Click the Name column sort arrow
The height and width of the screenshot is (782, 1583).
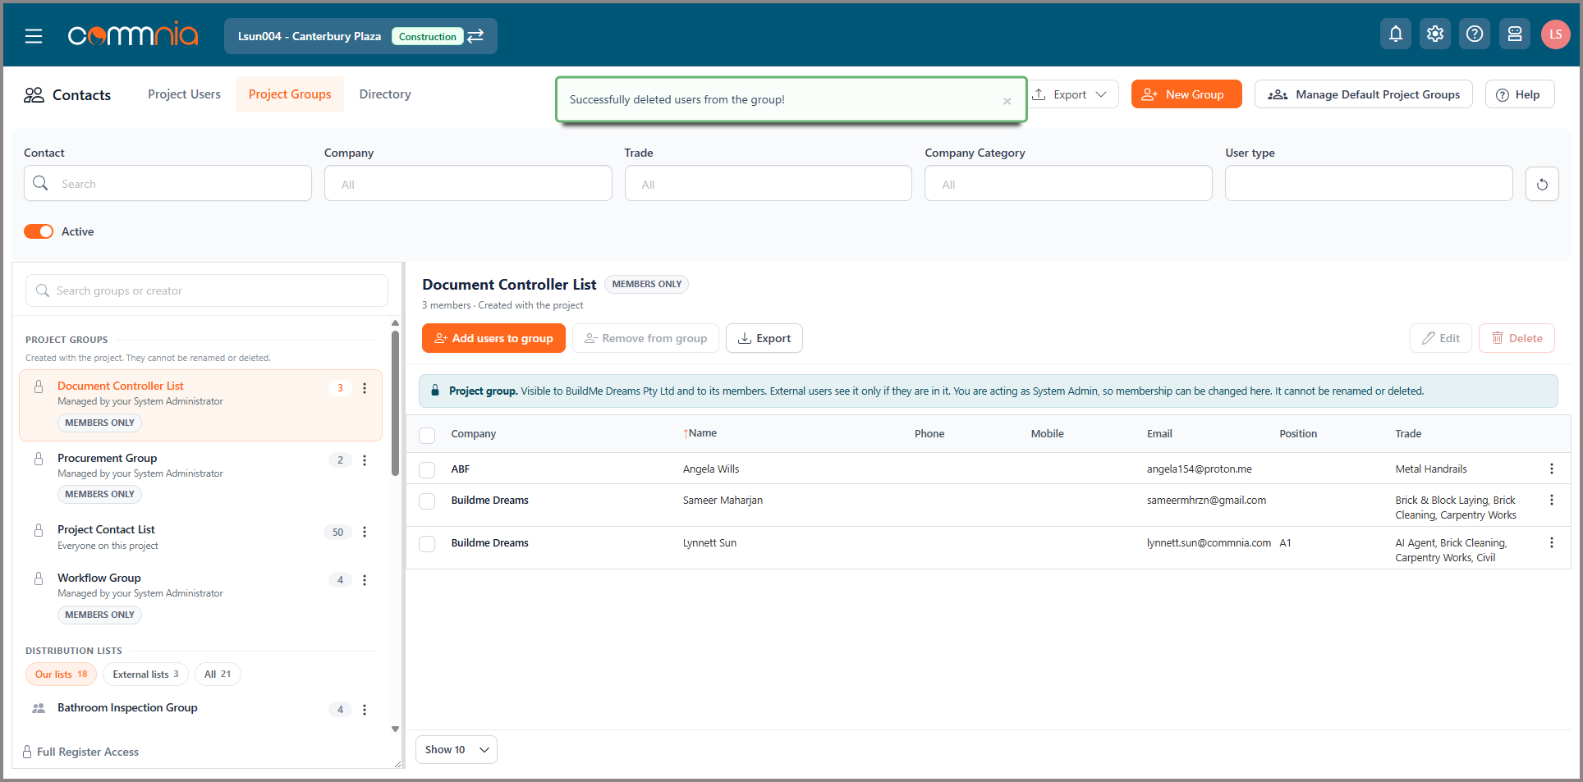coord(686,433)
